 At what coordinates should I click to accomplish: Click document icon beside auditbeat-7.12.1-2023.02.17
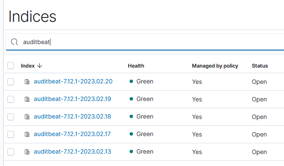click(27, 134)
